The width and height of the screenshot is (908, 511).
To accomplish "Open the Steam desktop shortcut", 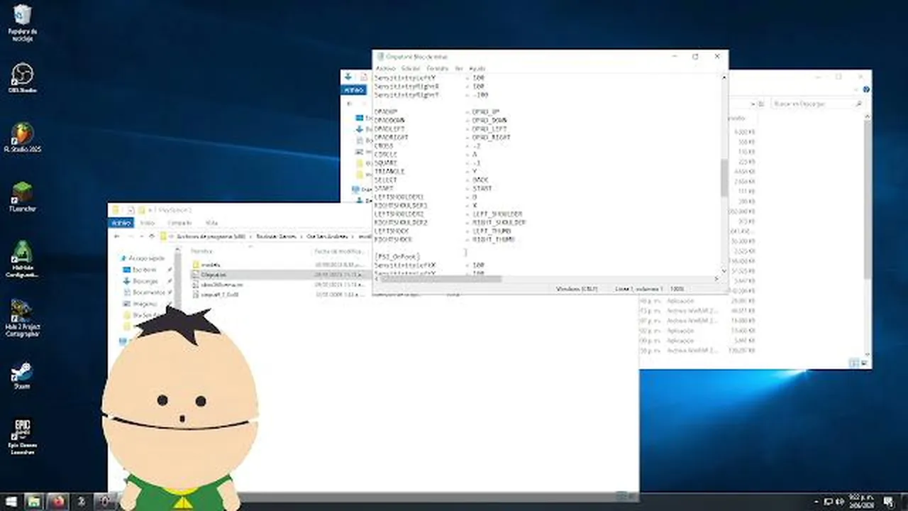I will tap(23, 375).
